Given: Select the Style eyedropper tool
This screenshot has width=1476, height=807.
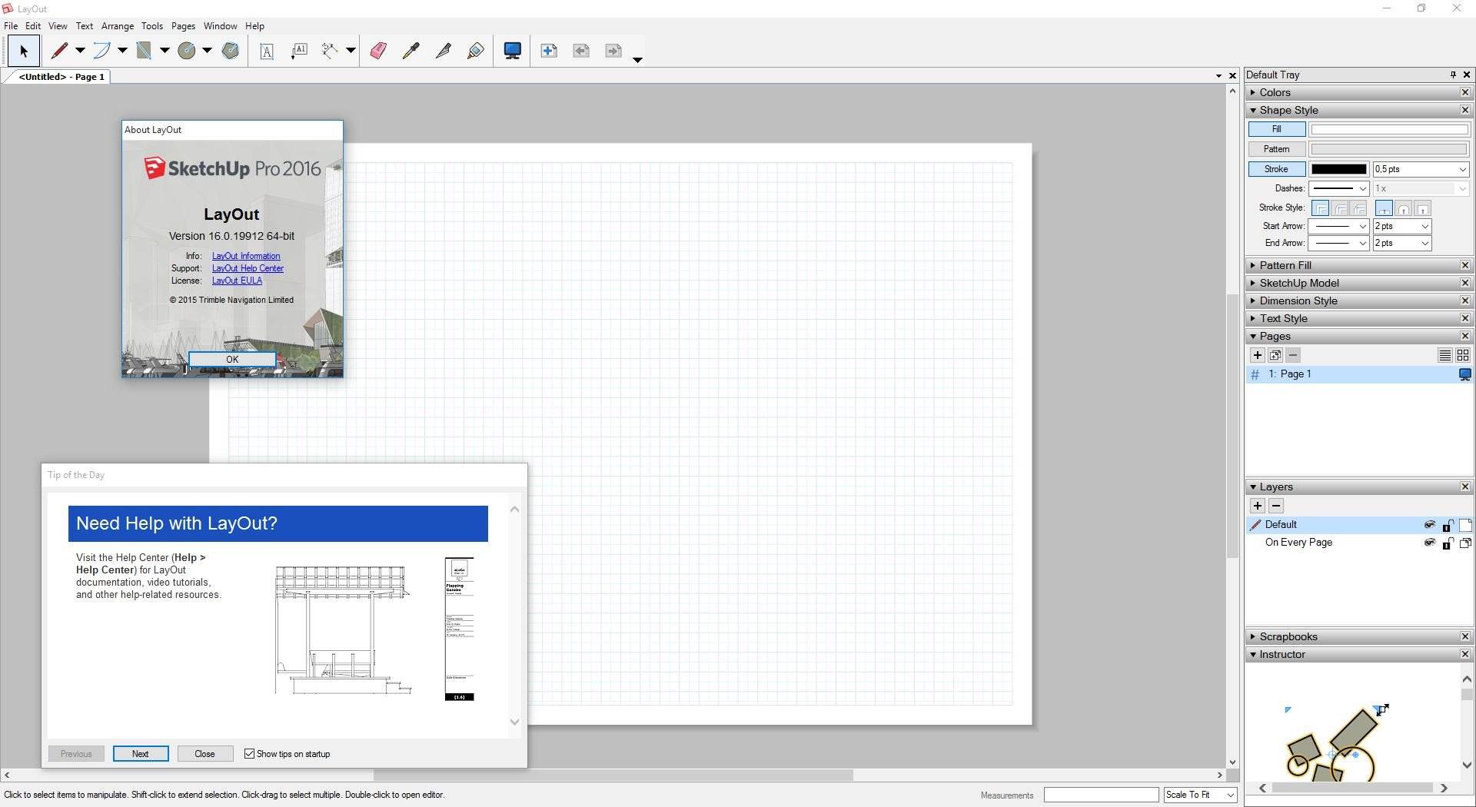Looking at the screenshot, I should pos(411,51).
